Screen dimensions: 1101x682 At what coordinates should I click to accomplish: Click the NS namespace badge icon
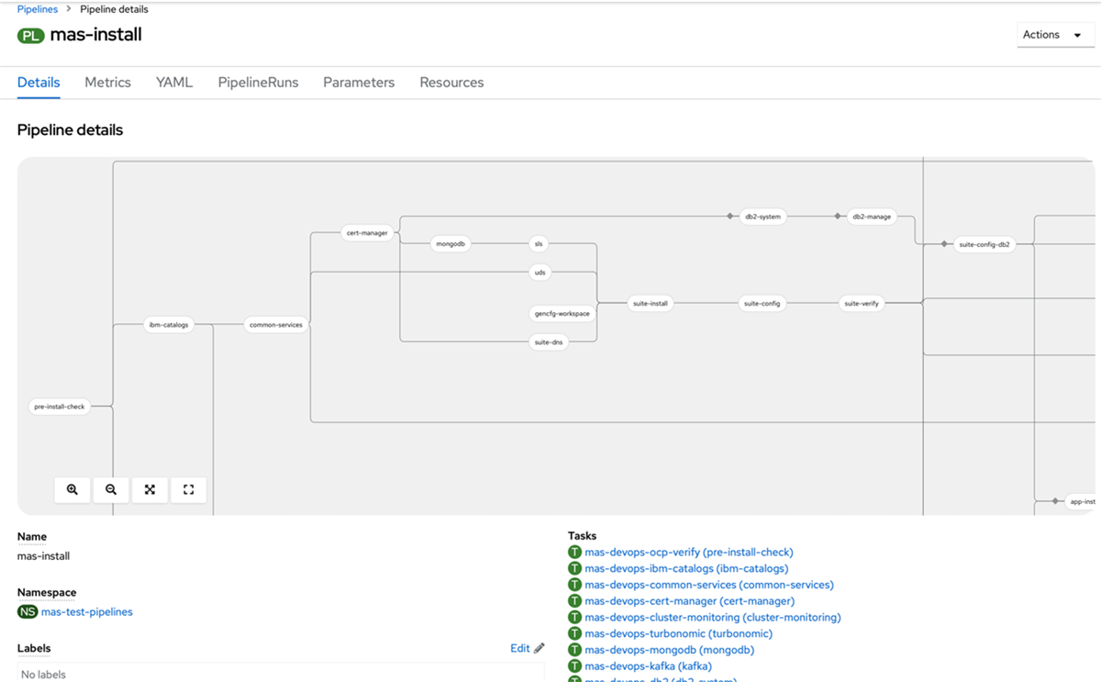click(x=27, y=611)
